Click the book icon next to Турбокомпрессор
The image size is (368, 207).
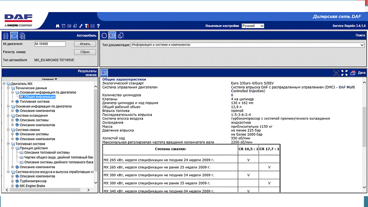pyautogui.click(x=17, y=181)
